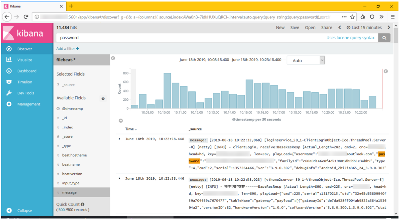Open the Auto interval dropdown
The width and height of the screenshot is (401, 220).
[x=306, y=61]
